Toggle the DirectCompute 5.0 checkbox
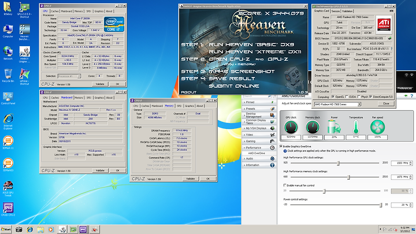Image resolution: width=416 pixels, height=234 pixels. click(x=370, y=97)
